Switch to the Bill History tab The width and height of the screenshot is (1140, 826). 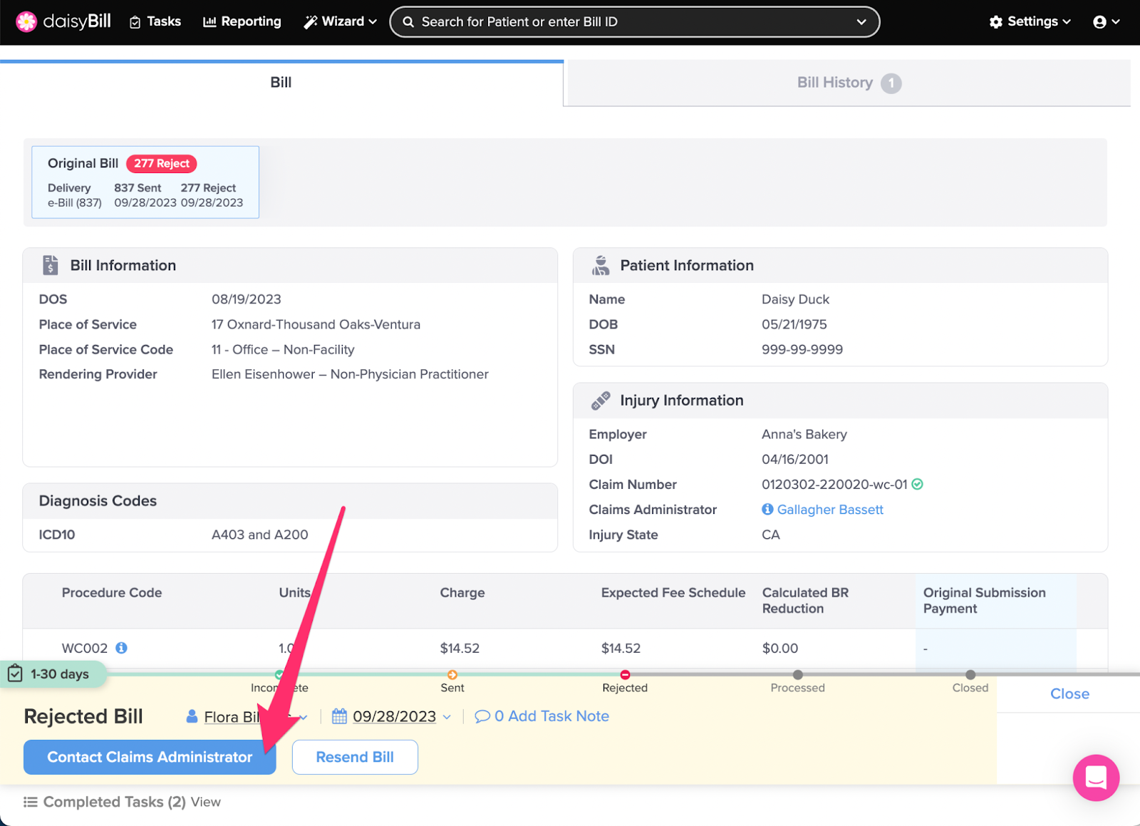point(847,83)
